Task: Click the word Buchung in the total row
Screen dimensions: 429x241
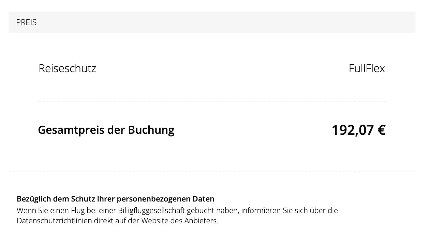Action: pos(151,130)
